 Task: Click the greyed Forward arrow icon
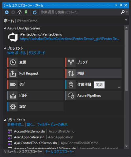pyautogui.click(x=13, y=12)
